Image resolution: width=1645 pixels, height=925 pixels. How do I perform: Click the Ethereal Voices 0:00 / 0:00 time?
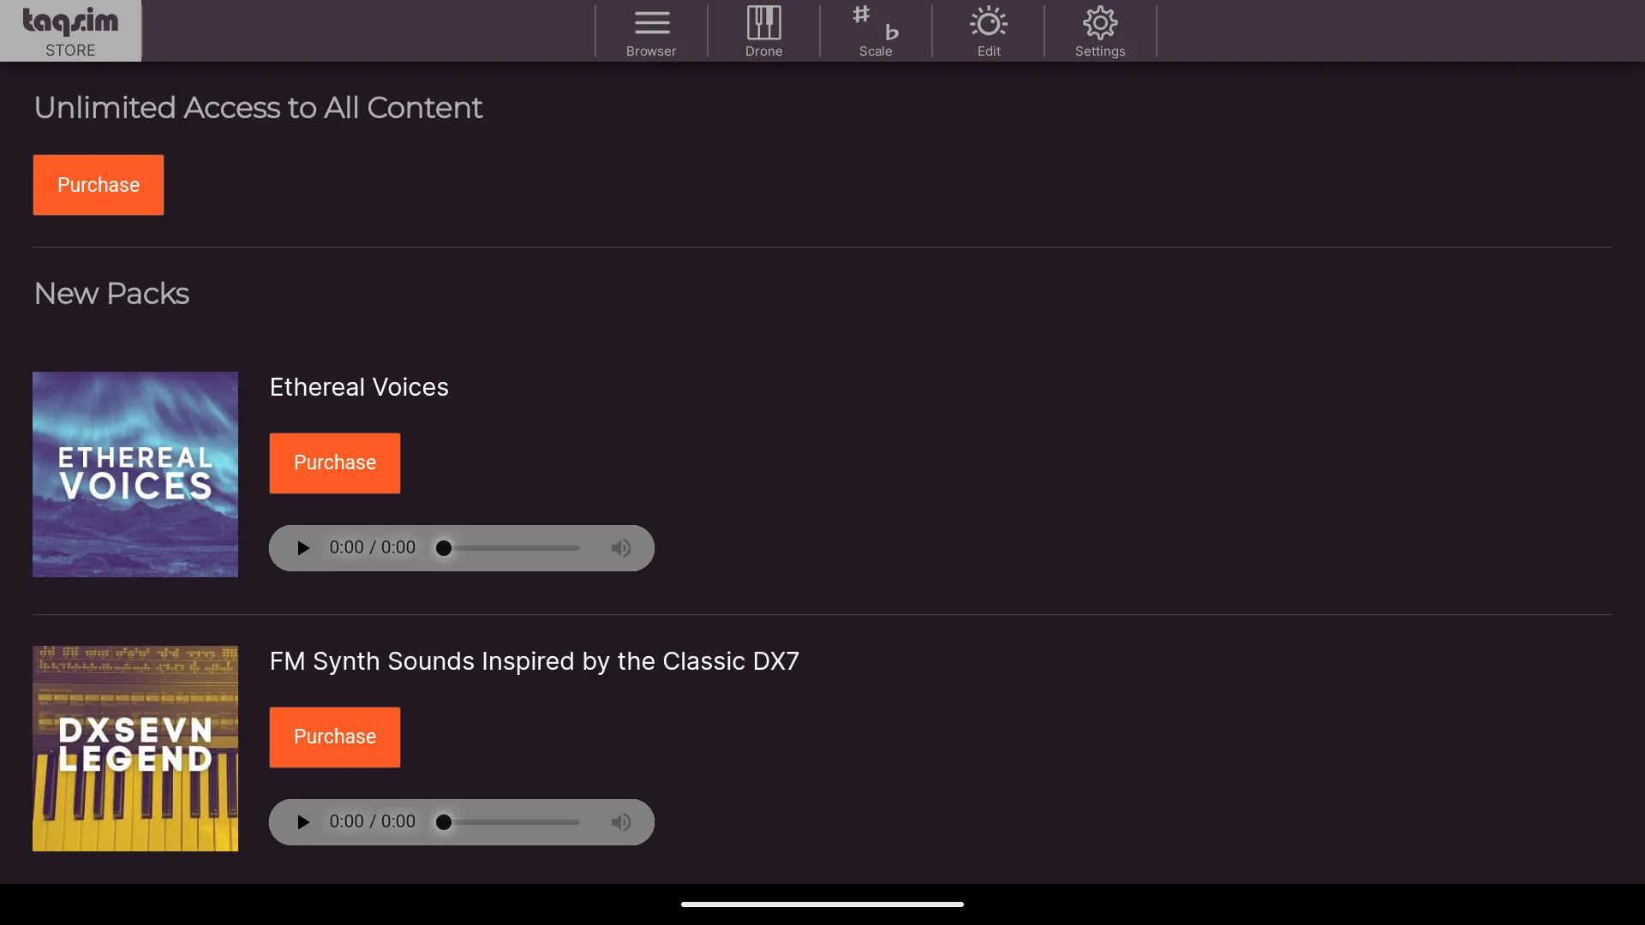[x=373, y=547]
